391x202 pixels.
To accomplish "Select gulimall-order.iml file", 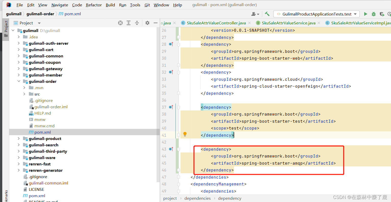I will coord(51,107).
